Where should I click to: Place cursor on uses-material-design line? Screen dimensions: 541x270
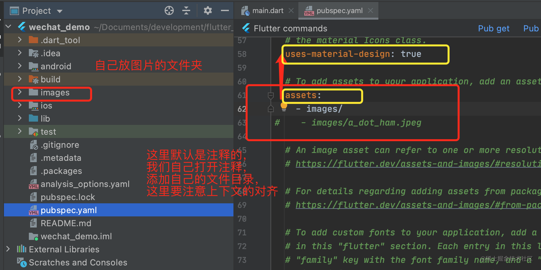[x=353, y=54]
